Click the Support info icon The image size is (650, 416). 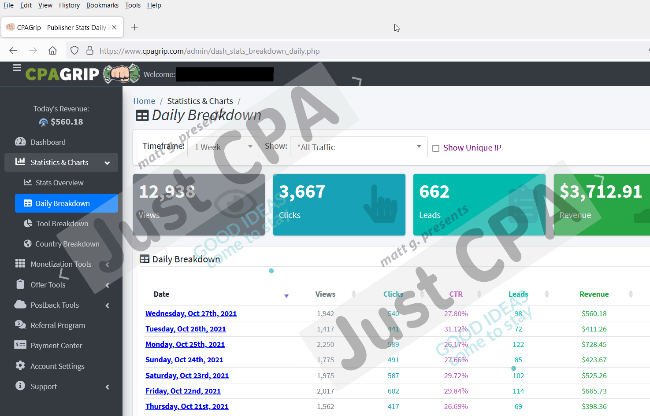(20, 386)
